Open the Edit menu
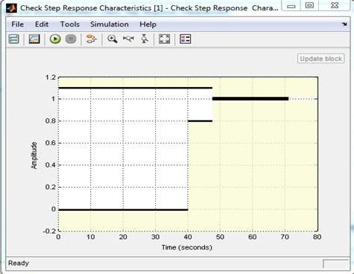This screenshot has height=274, width=354. [x=42, y=25]
